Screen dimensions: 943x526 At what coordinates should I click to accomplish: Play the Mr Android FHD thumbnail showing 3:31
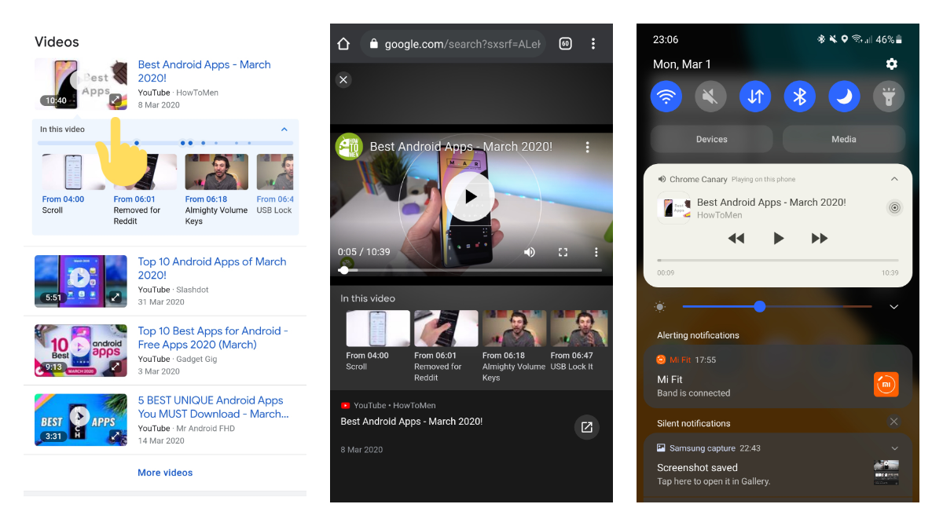(x=80, y=416)
